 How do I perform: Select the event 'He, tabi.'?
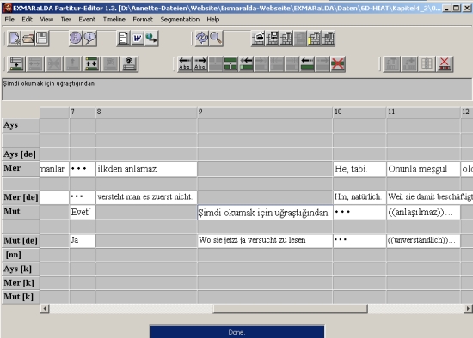pos(359,169)
